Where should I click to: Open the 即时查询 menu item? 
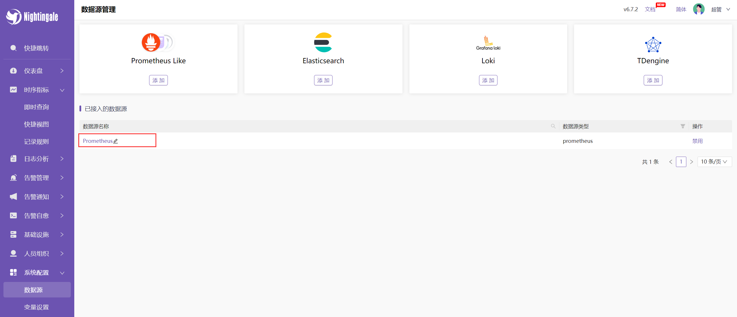coord(36,107)
